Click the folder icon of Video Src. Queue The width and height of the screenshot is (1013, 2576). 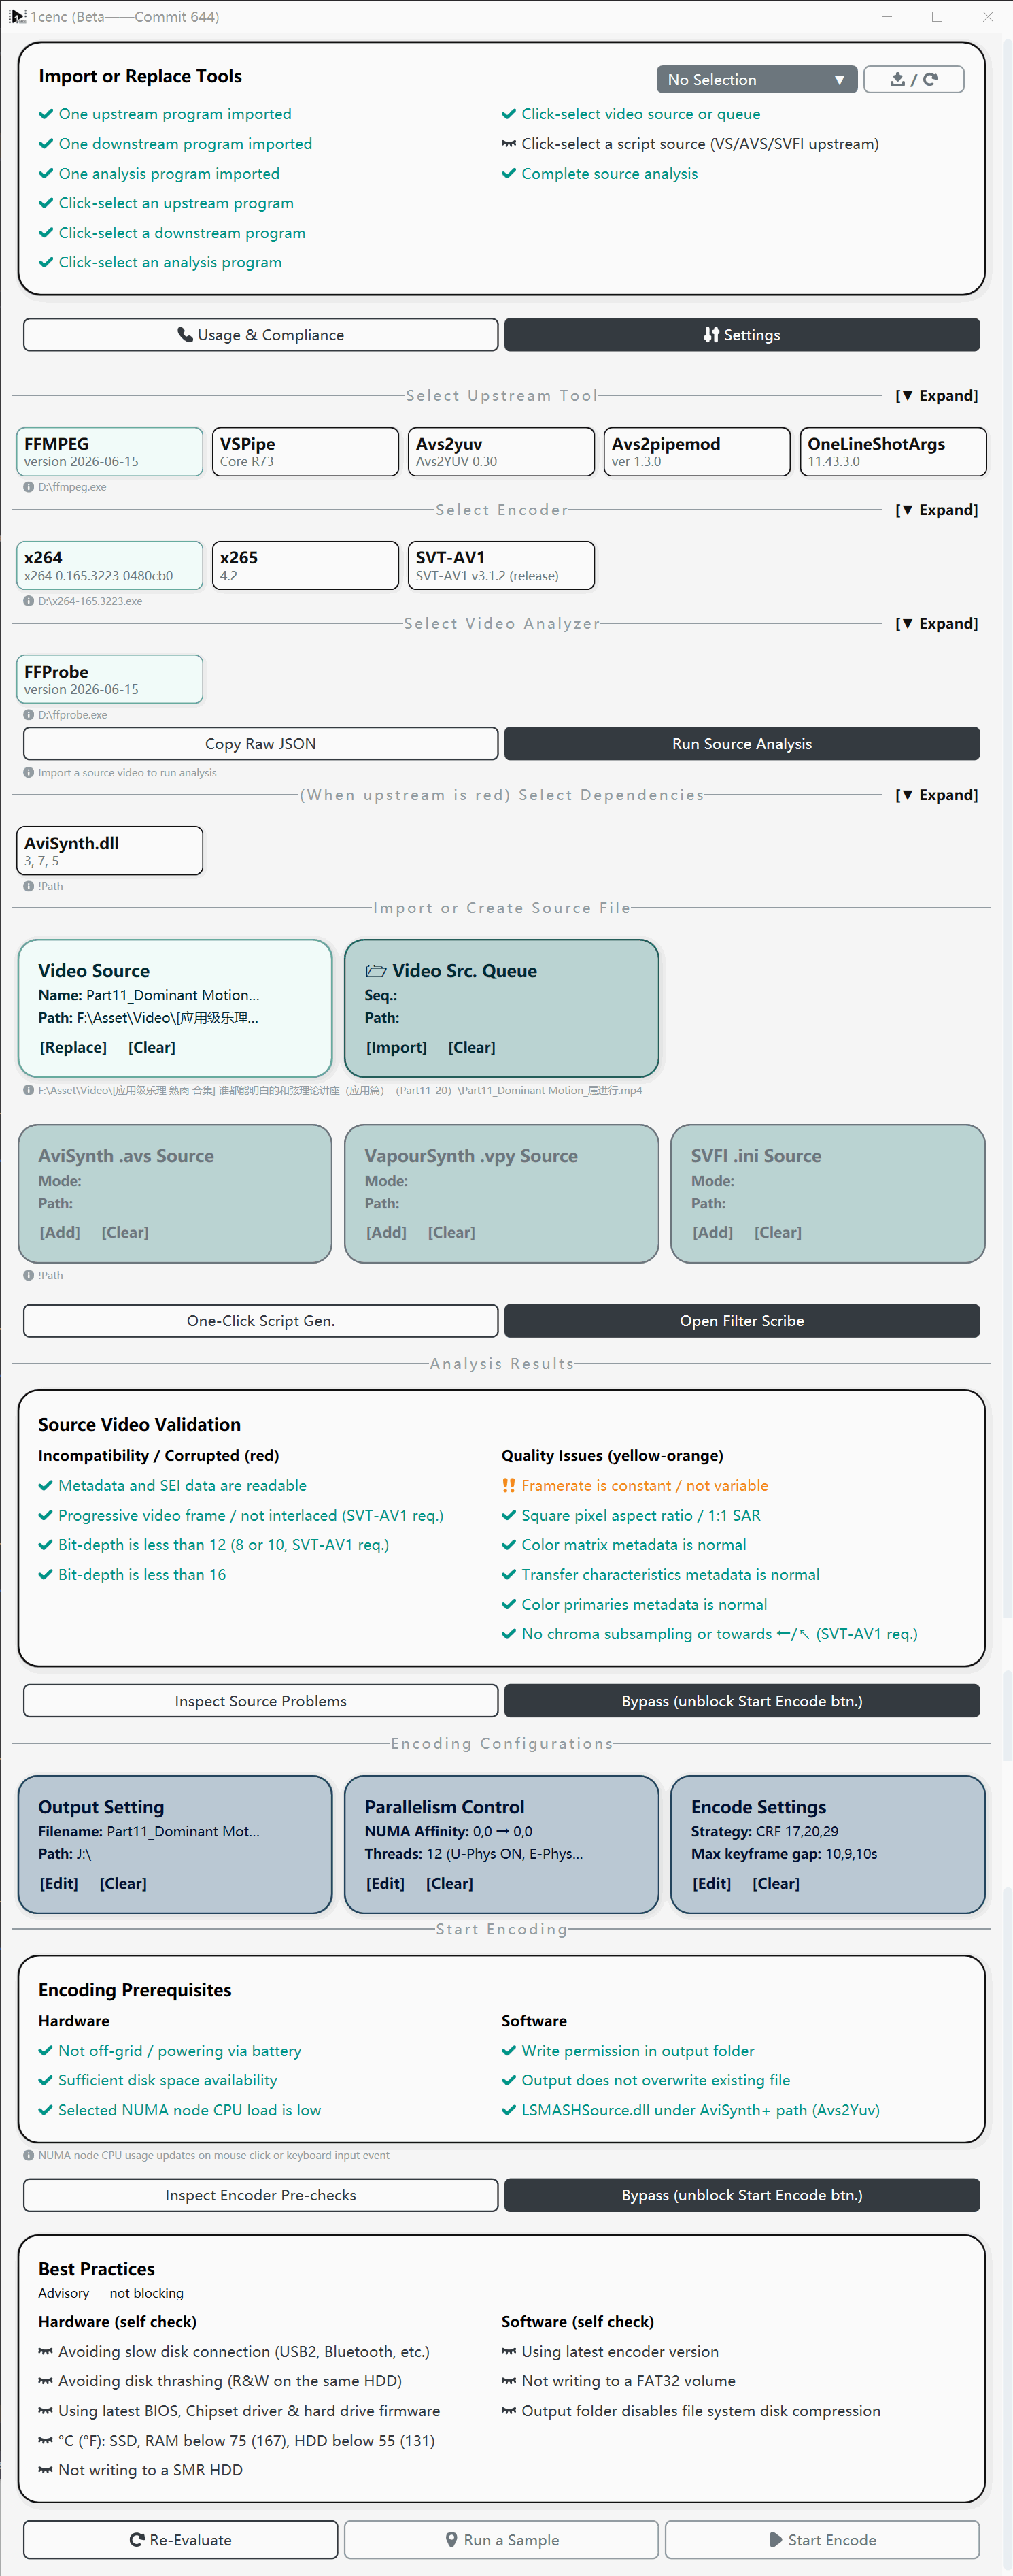(376, 971)
